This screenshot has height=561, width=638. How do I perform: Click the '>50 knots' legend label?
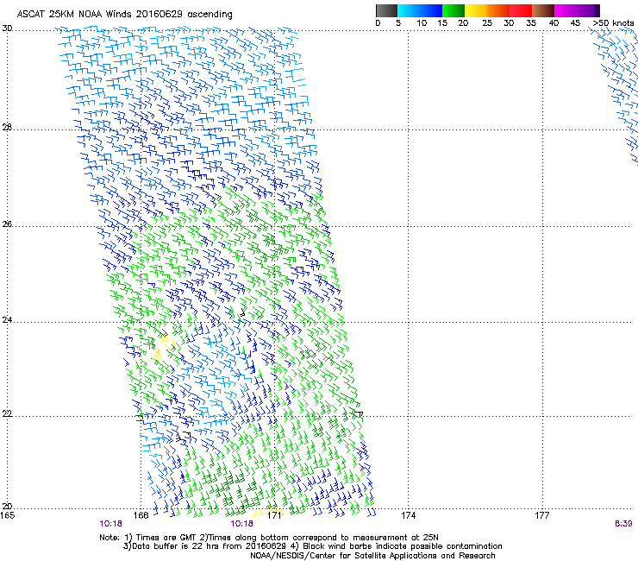[613, 23]
